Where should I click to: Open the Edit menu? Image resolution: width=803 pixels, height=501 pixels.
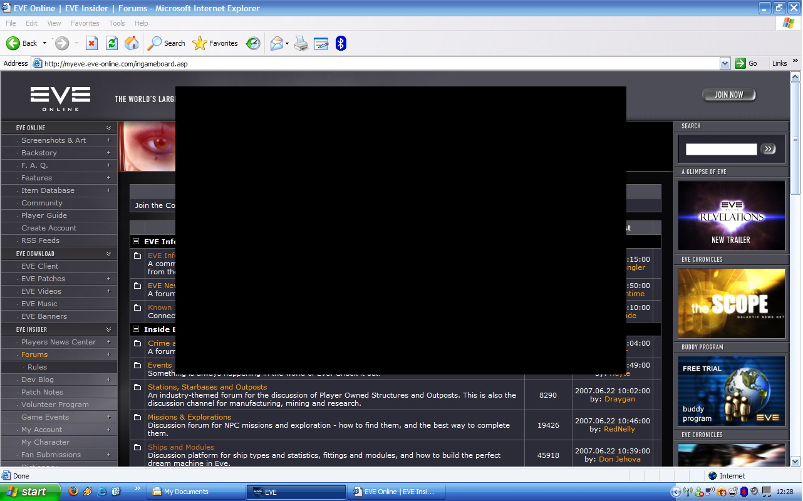(31, 23)
